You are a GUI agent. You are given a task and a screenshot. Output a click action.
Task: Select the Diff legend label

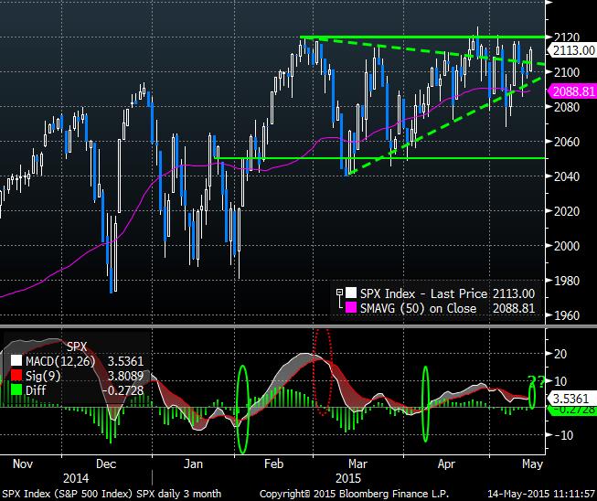36,390
